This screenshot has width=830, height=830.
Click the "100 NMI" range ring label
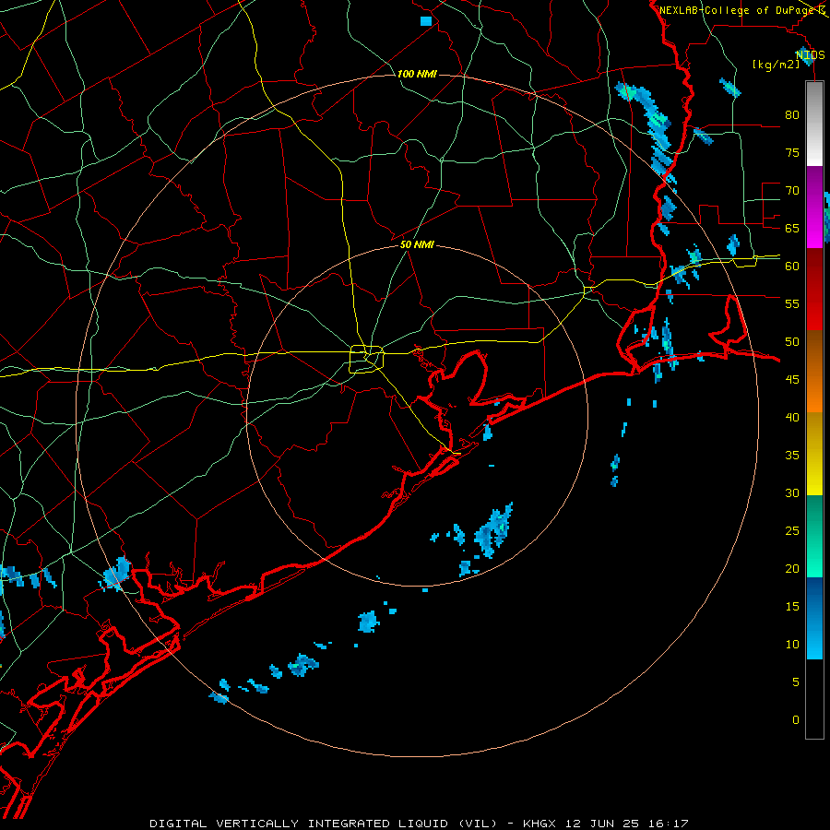pos(417,74)
